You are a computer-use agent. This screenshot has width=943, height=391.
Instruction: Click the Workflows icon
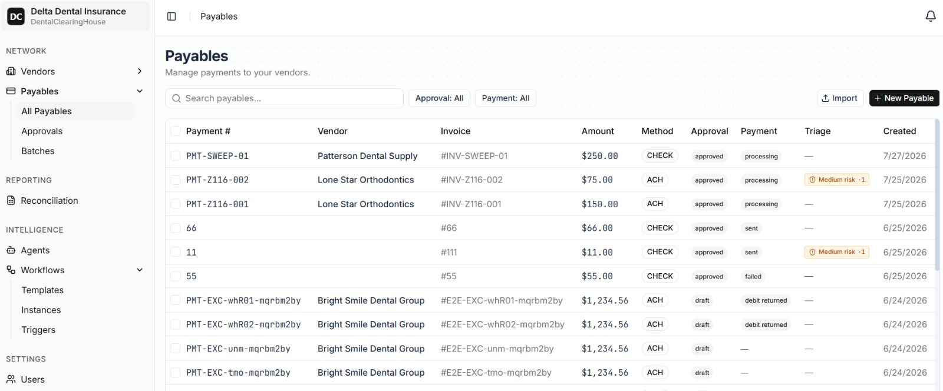coord(11,270)
